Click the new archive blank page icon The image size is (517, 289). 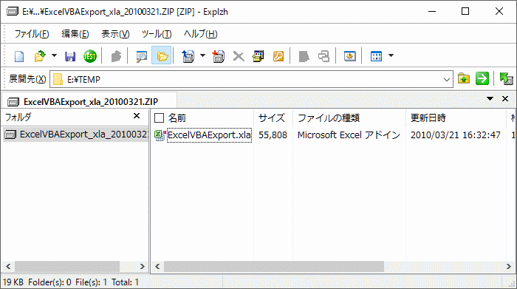pyautogui.click(x=19, y=56)
